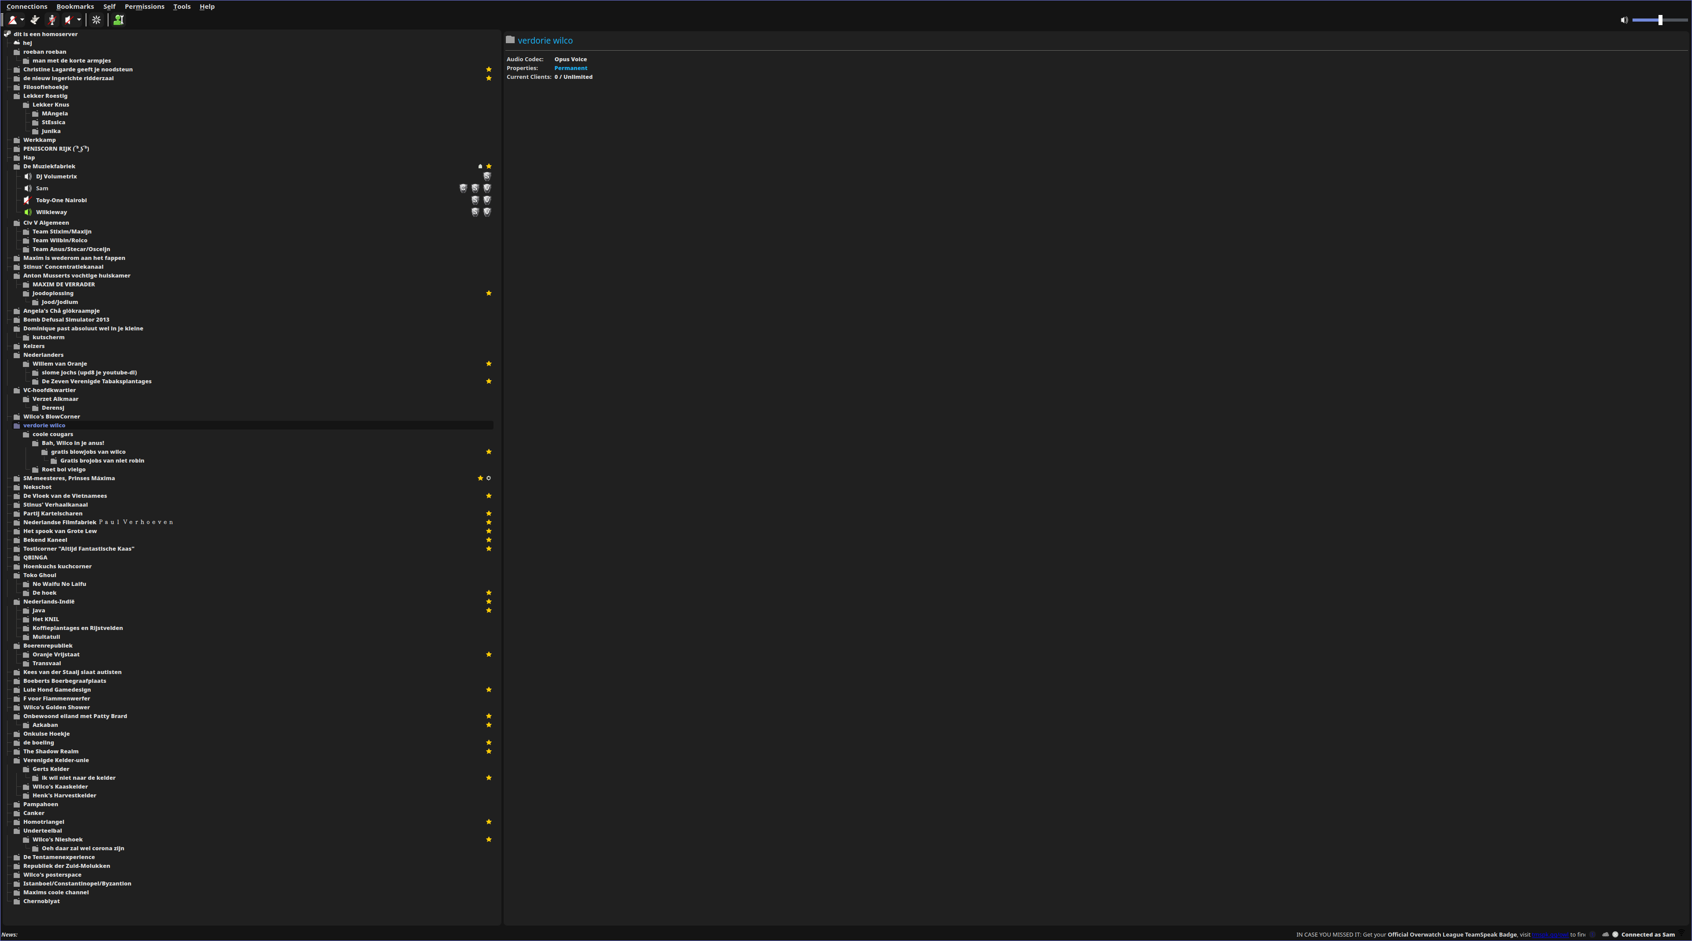Viewport: 1692px width, 941px height.
Task: Select the De Muziekfabriek channel
Action: coord(49,166)
